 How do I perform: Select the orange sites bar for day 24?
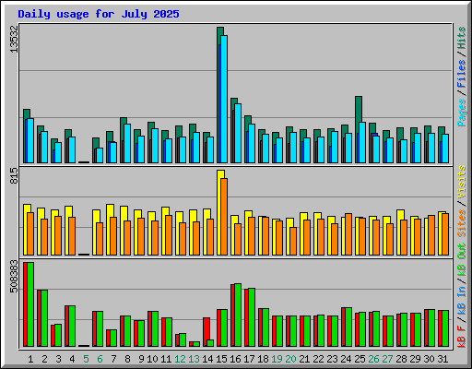pyautogui.click(x=348, y=234)
